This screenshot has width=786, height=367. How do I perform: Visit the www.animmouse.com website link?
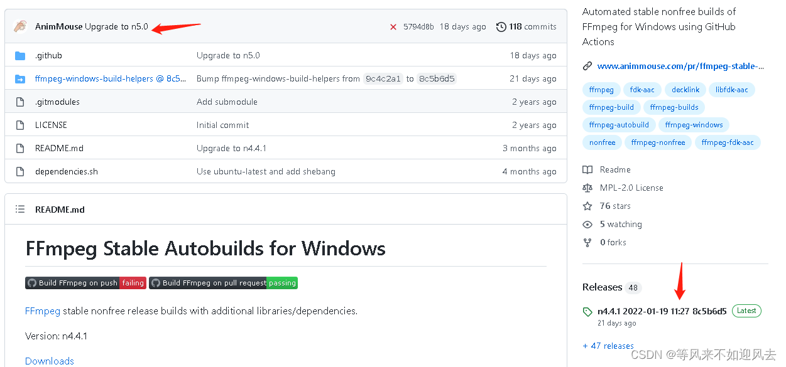(681, 66)
